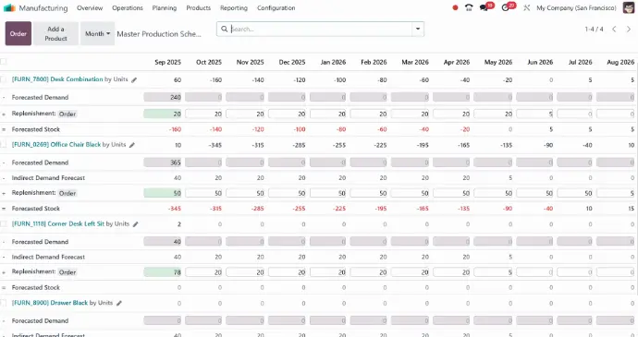Open the activities clock icon

[506, 7]
